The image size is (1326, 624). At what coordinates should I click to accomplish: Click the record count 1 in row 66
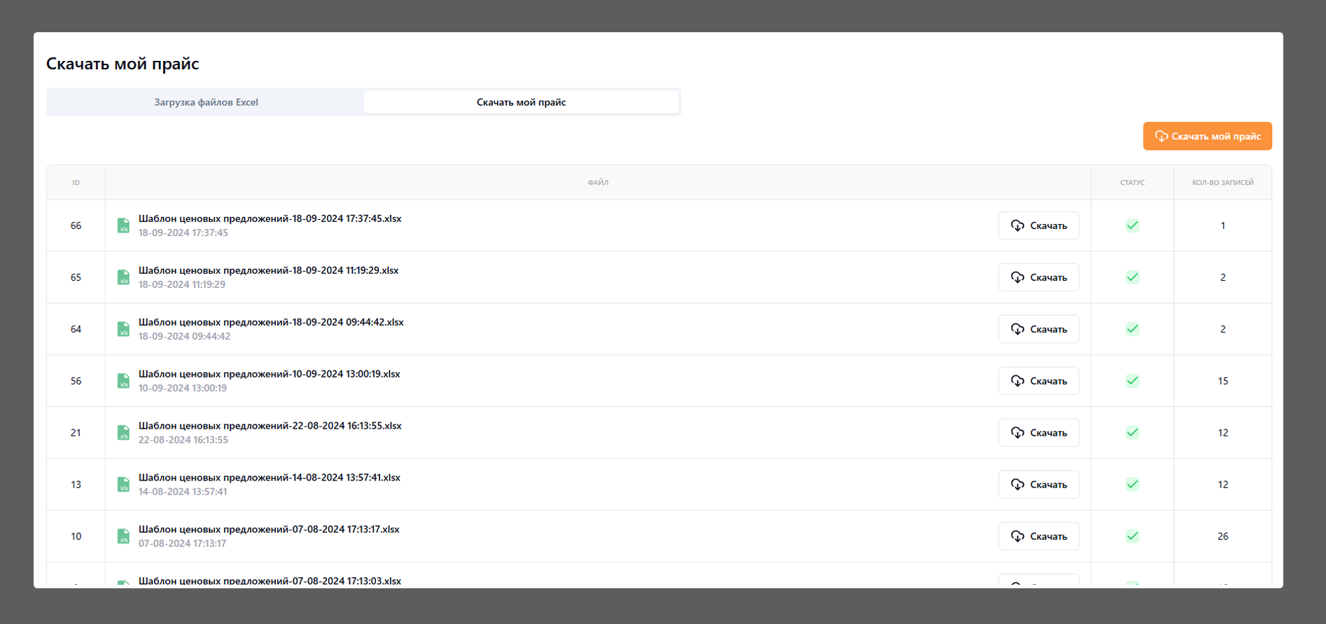(x=1223, y=226)
